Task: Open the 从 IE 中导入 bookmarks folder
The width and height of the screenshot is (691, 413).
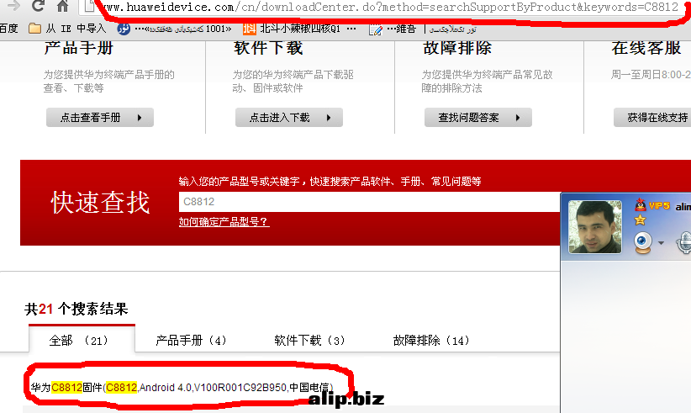Action: 67,29
